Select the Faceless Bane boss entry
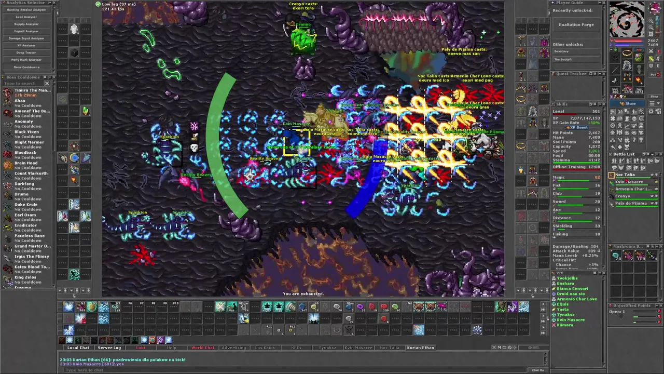This screenshot has width=664, height=374. [x=27, y=238]
